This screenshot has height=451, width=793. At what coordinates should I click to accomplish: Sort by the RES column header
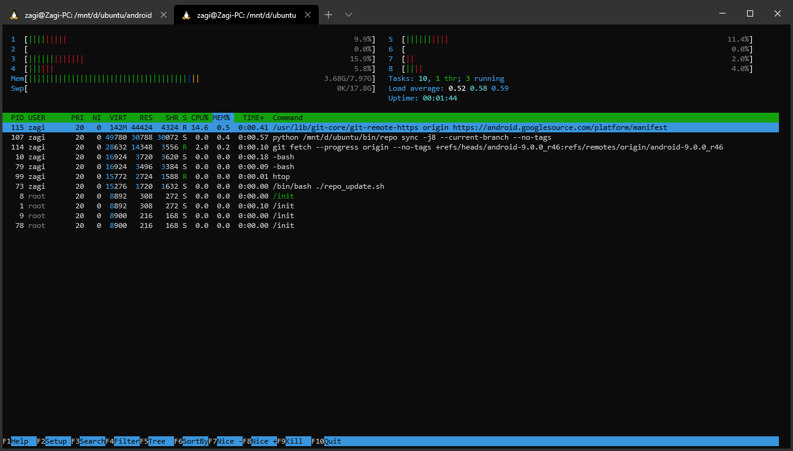[146, 118]
